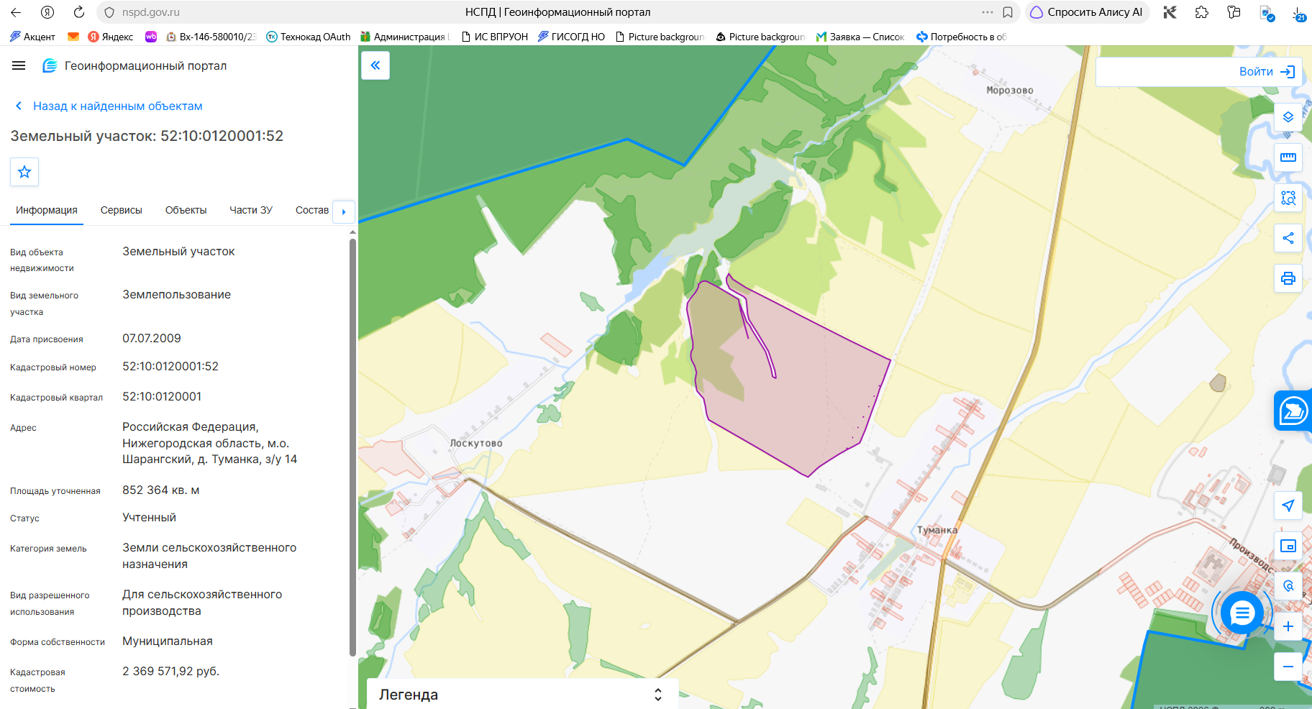Show more tabs with right arrow

344,211
